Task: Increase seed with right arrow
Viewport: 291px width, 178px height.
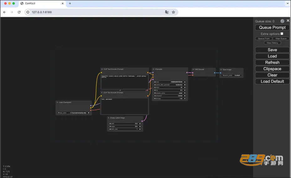Action: pyautogui.click(x=185, y=82)
